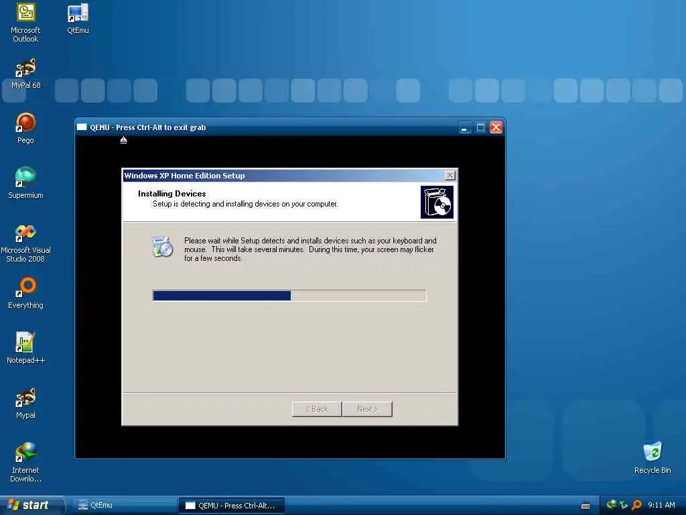
Task: Click the Everything search shortcut
Action: [25, 293]
